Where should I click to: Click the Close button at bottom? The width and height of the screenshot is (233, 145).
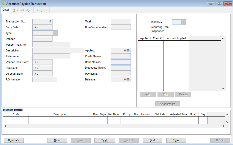176,140
